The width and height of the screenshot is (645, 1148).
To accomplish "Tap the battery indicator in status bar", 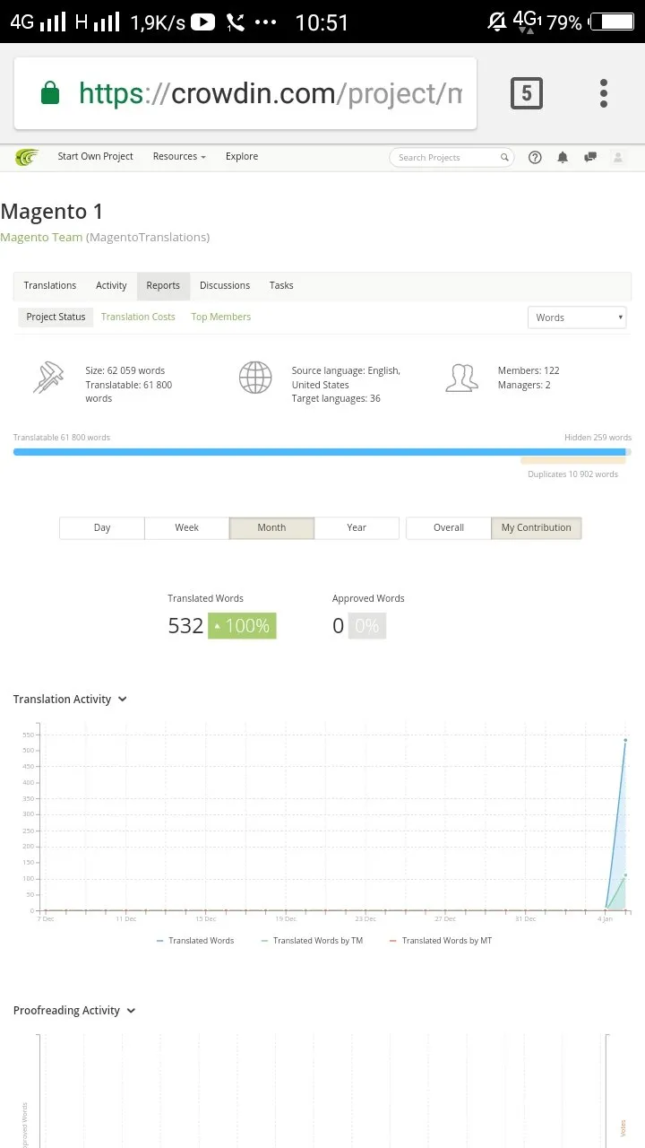I will point(614,22).
